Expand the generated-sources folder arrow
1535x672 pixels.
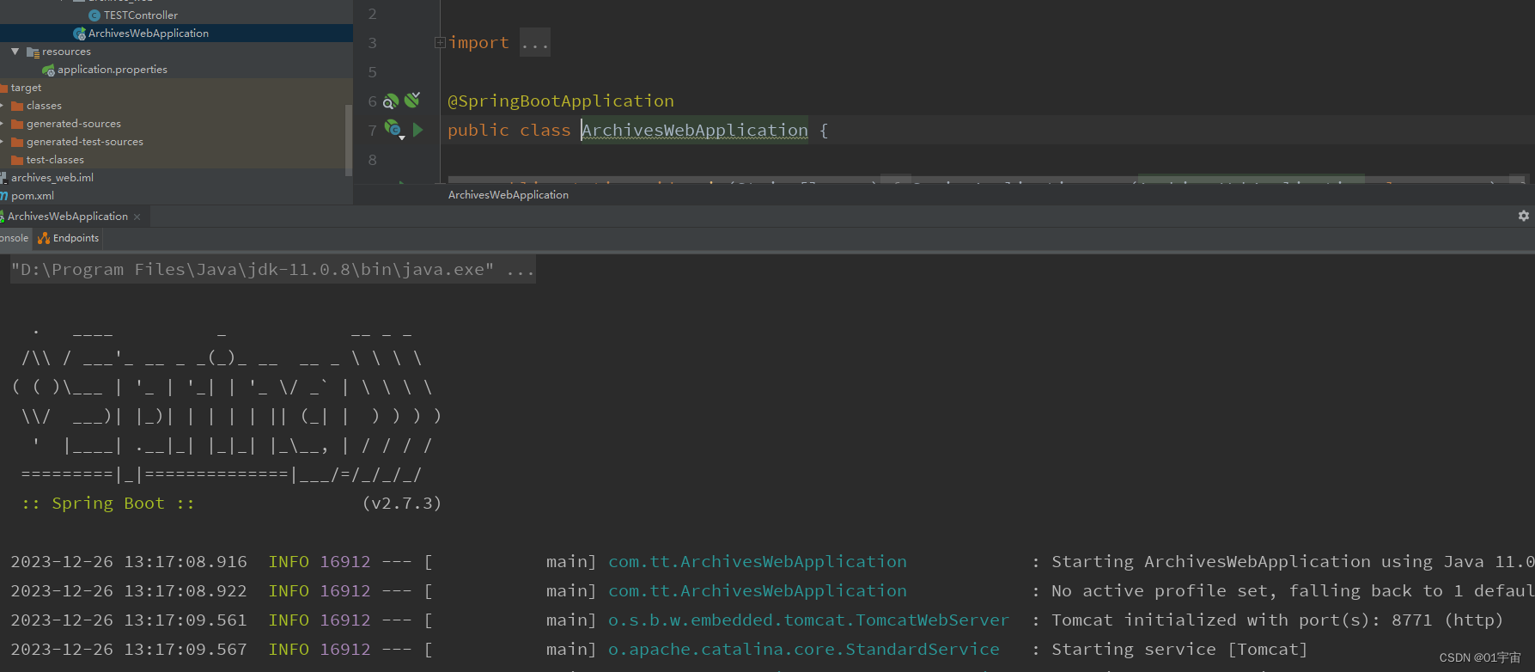point(3,124)
